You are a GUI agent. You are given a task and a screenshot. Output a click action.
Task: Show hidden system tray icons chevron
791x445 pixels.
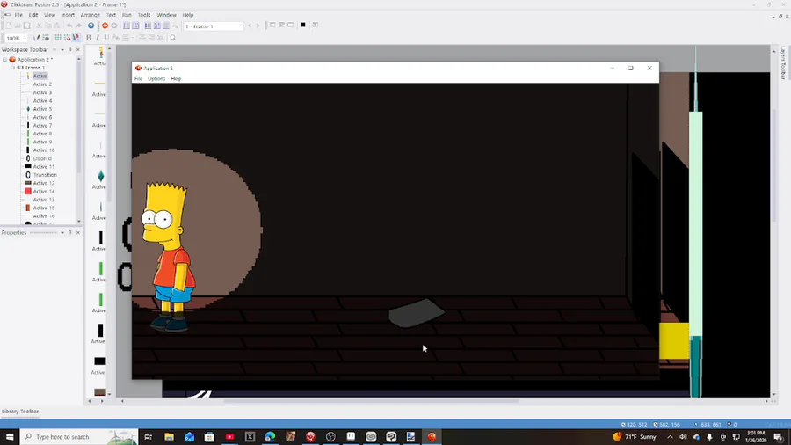[670, 437]
